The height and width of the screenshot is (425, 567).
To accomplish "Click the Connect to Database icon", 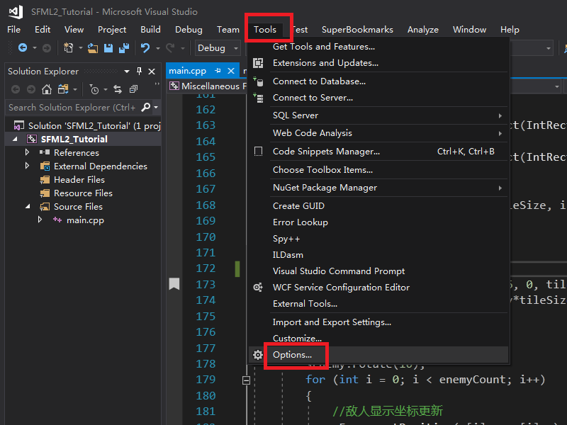I will [258, 81].
